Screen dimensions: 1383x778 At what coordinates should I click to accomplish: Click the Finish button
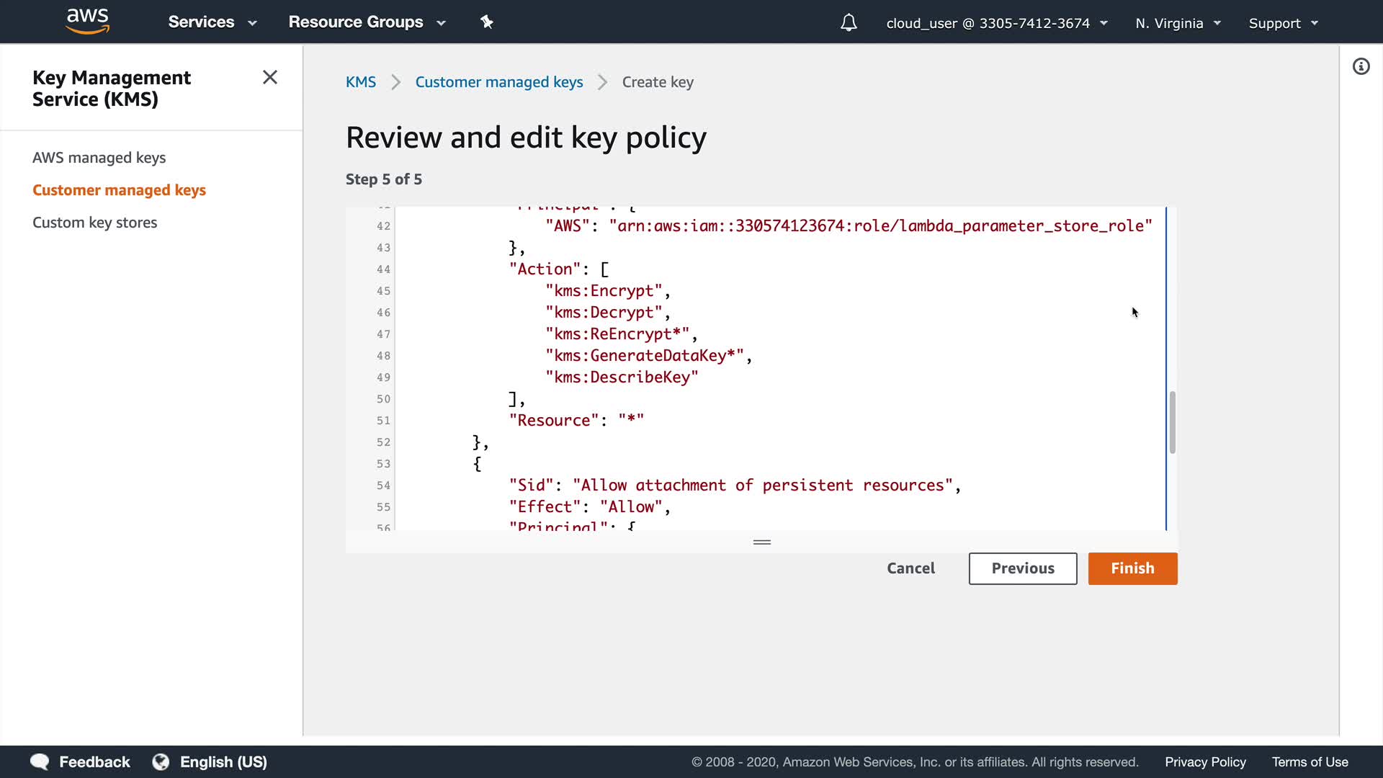(x=1132, y=568)
